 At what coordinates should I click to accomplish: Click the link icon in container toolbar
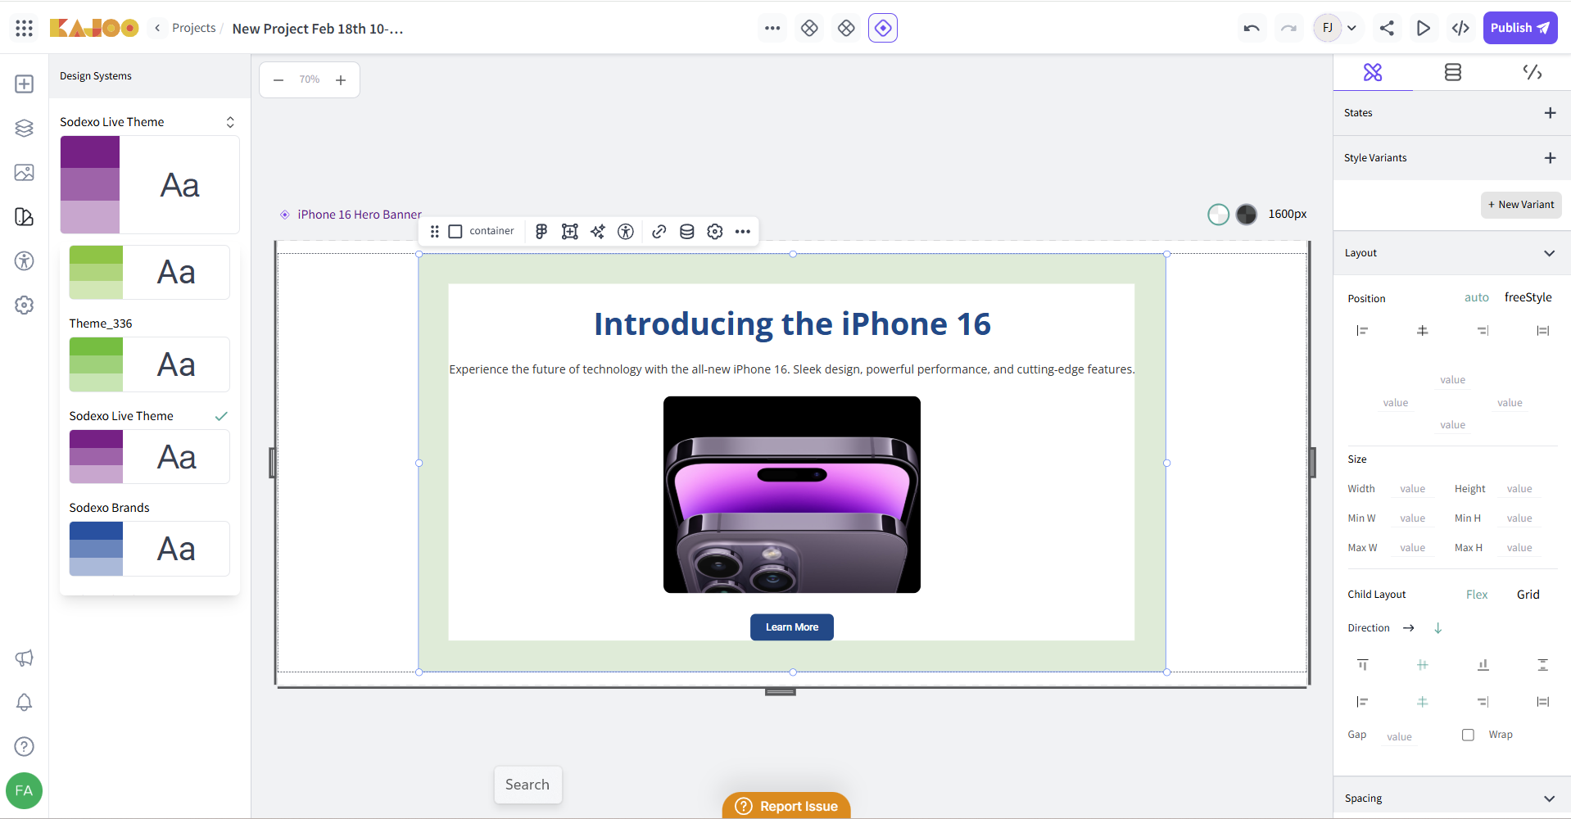tap(659, 232)
